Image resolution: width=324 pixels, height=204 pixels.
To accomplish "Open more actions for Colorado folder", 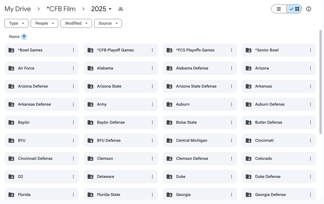I will pyautogui.click(x=310, y=159).
